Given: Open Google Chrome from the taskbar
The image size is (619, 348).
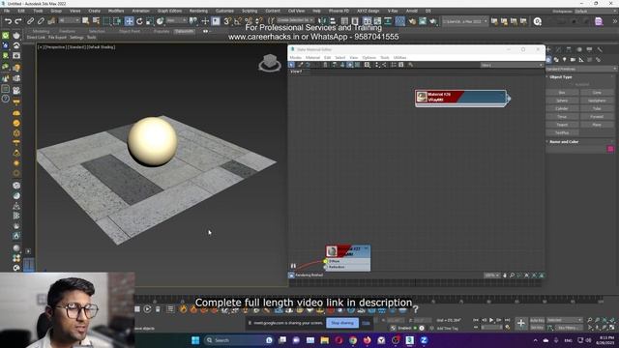Looking at the screenshot, I should (353, 340).
